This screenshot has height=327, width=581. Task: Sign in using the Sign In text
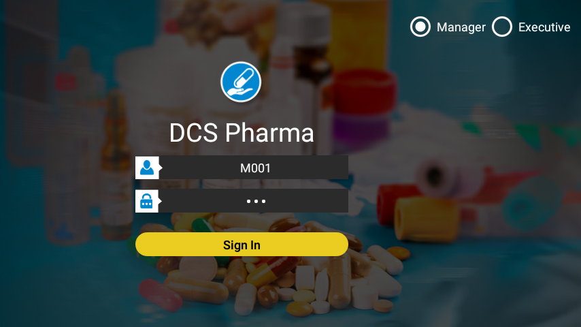click(x=242, y=245)
